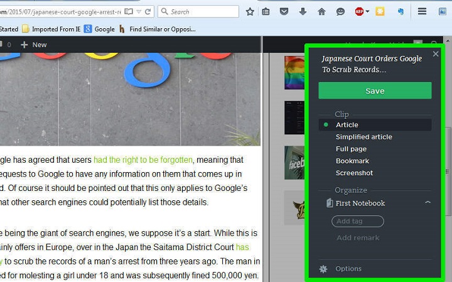Click the green Save button
This screenshot has width=452, height=282.
click(x=375, y=91)
